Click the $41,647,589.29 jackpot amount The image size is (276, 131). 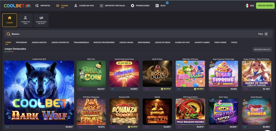point(124,63)
